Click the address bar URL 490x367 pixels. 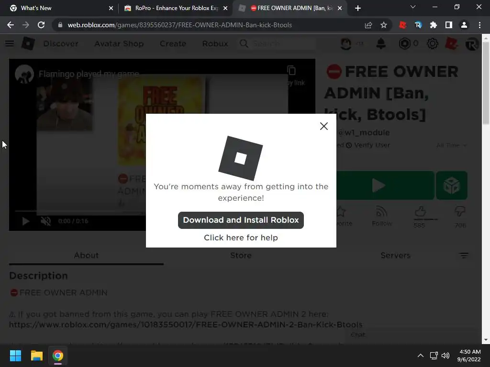[180, 25]
